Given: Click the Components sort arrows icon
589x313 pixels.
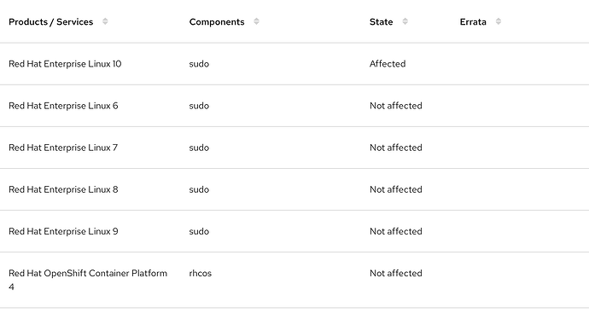Looking at the screenshot, I should coord(256,21).
